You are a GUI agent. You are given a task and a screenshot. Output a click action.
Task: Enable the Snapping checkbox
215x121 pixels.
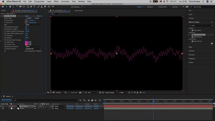72,7
